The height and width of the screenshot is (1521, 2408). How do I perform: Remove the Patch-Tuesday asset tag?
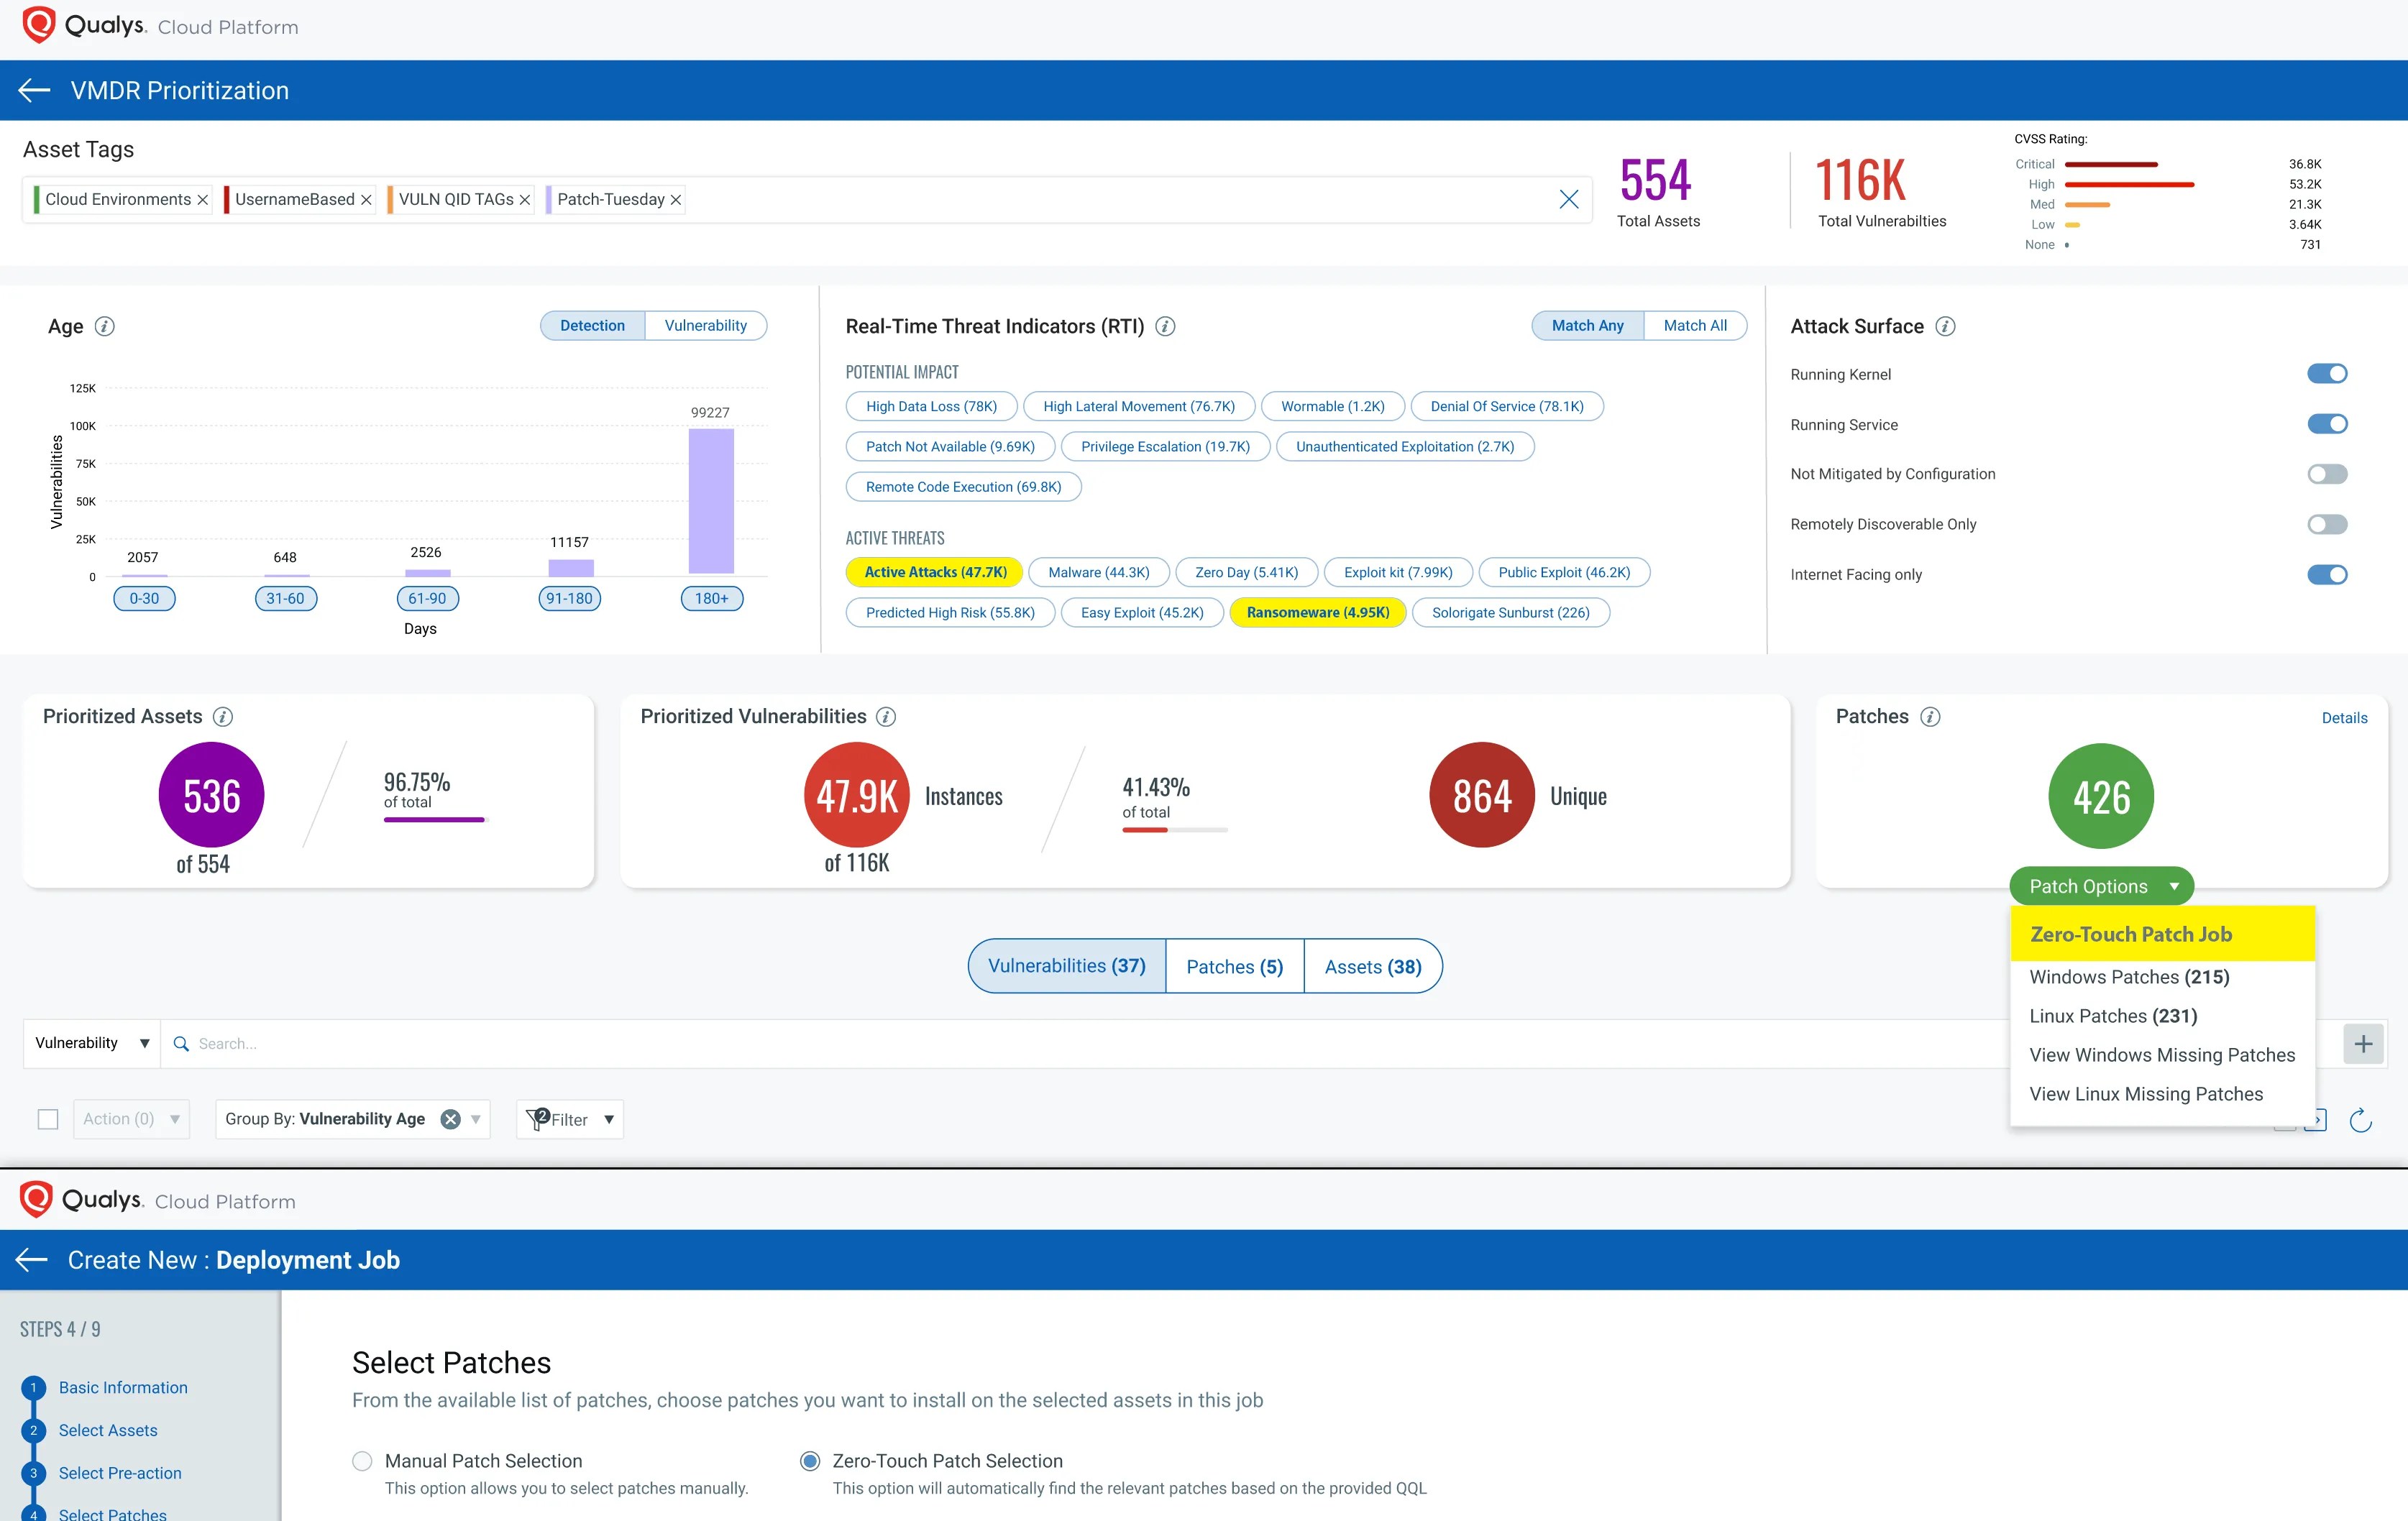point(676,199)
